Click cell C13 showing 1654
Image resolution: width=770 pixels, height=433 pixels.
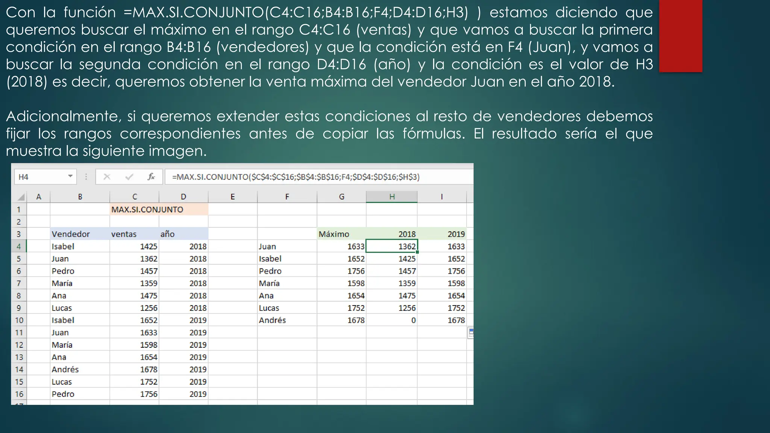click(135, 357)
